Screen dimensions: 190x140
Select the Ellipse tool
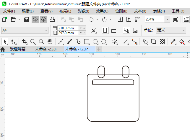[x=95, y=42]
